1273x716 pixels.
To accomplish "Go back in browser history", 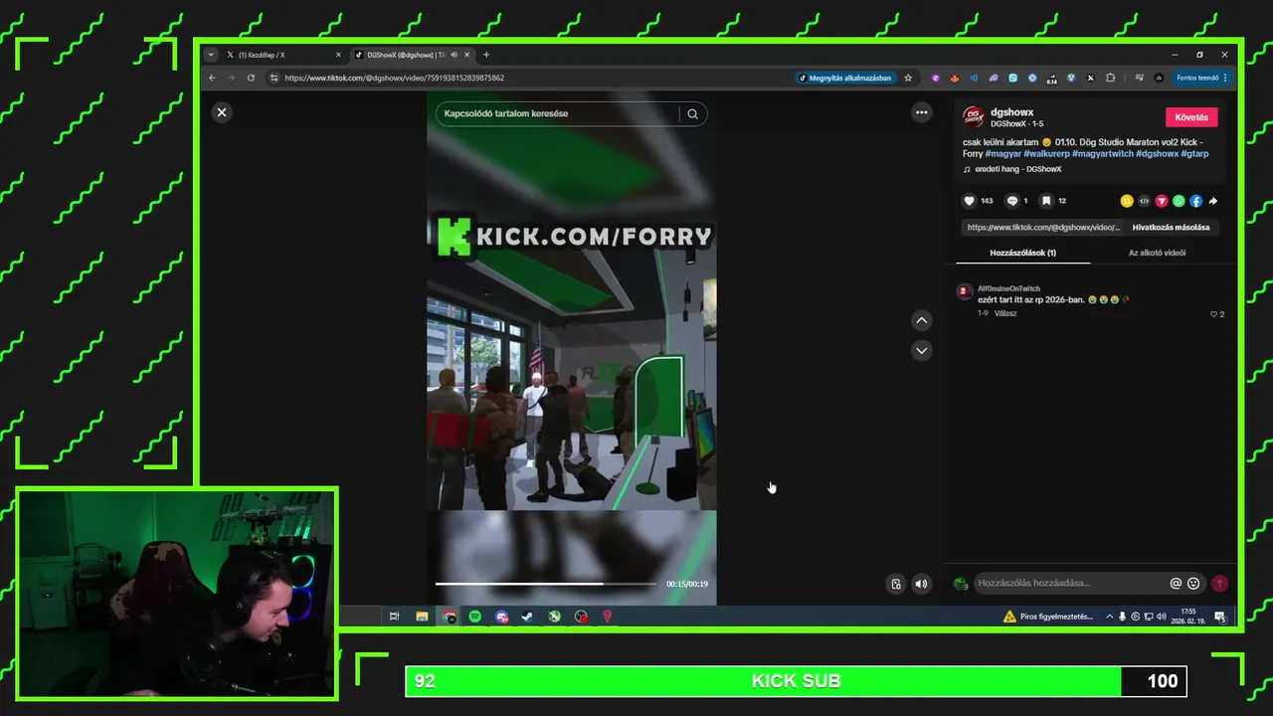I will click(x=211, y=78).
